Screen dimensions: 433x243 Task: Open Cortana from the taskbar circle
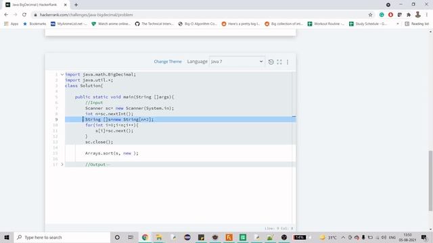(x=117, y=237)
